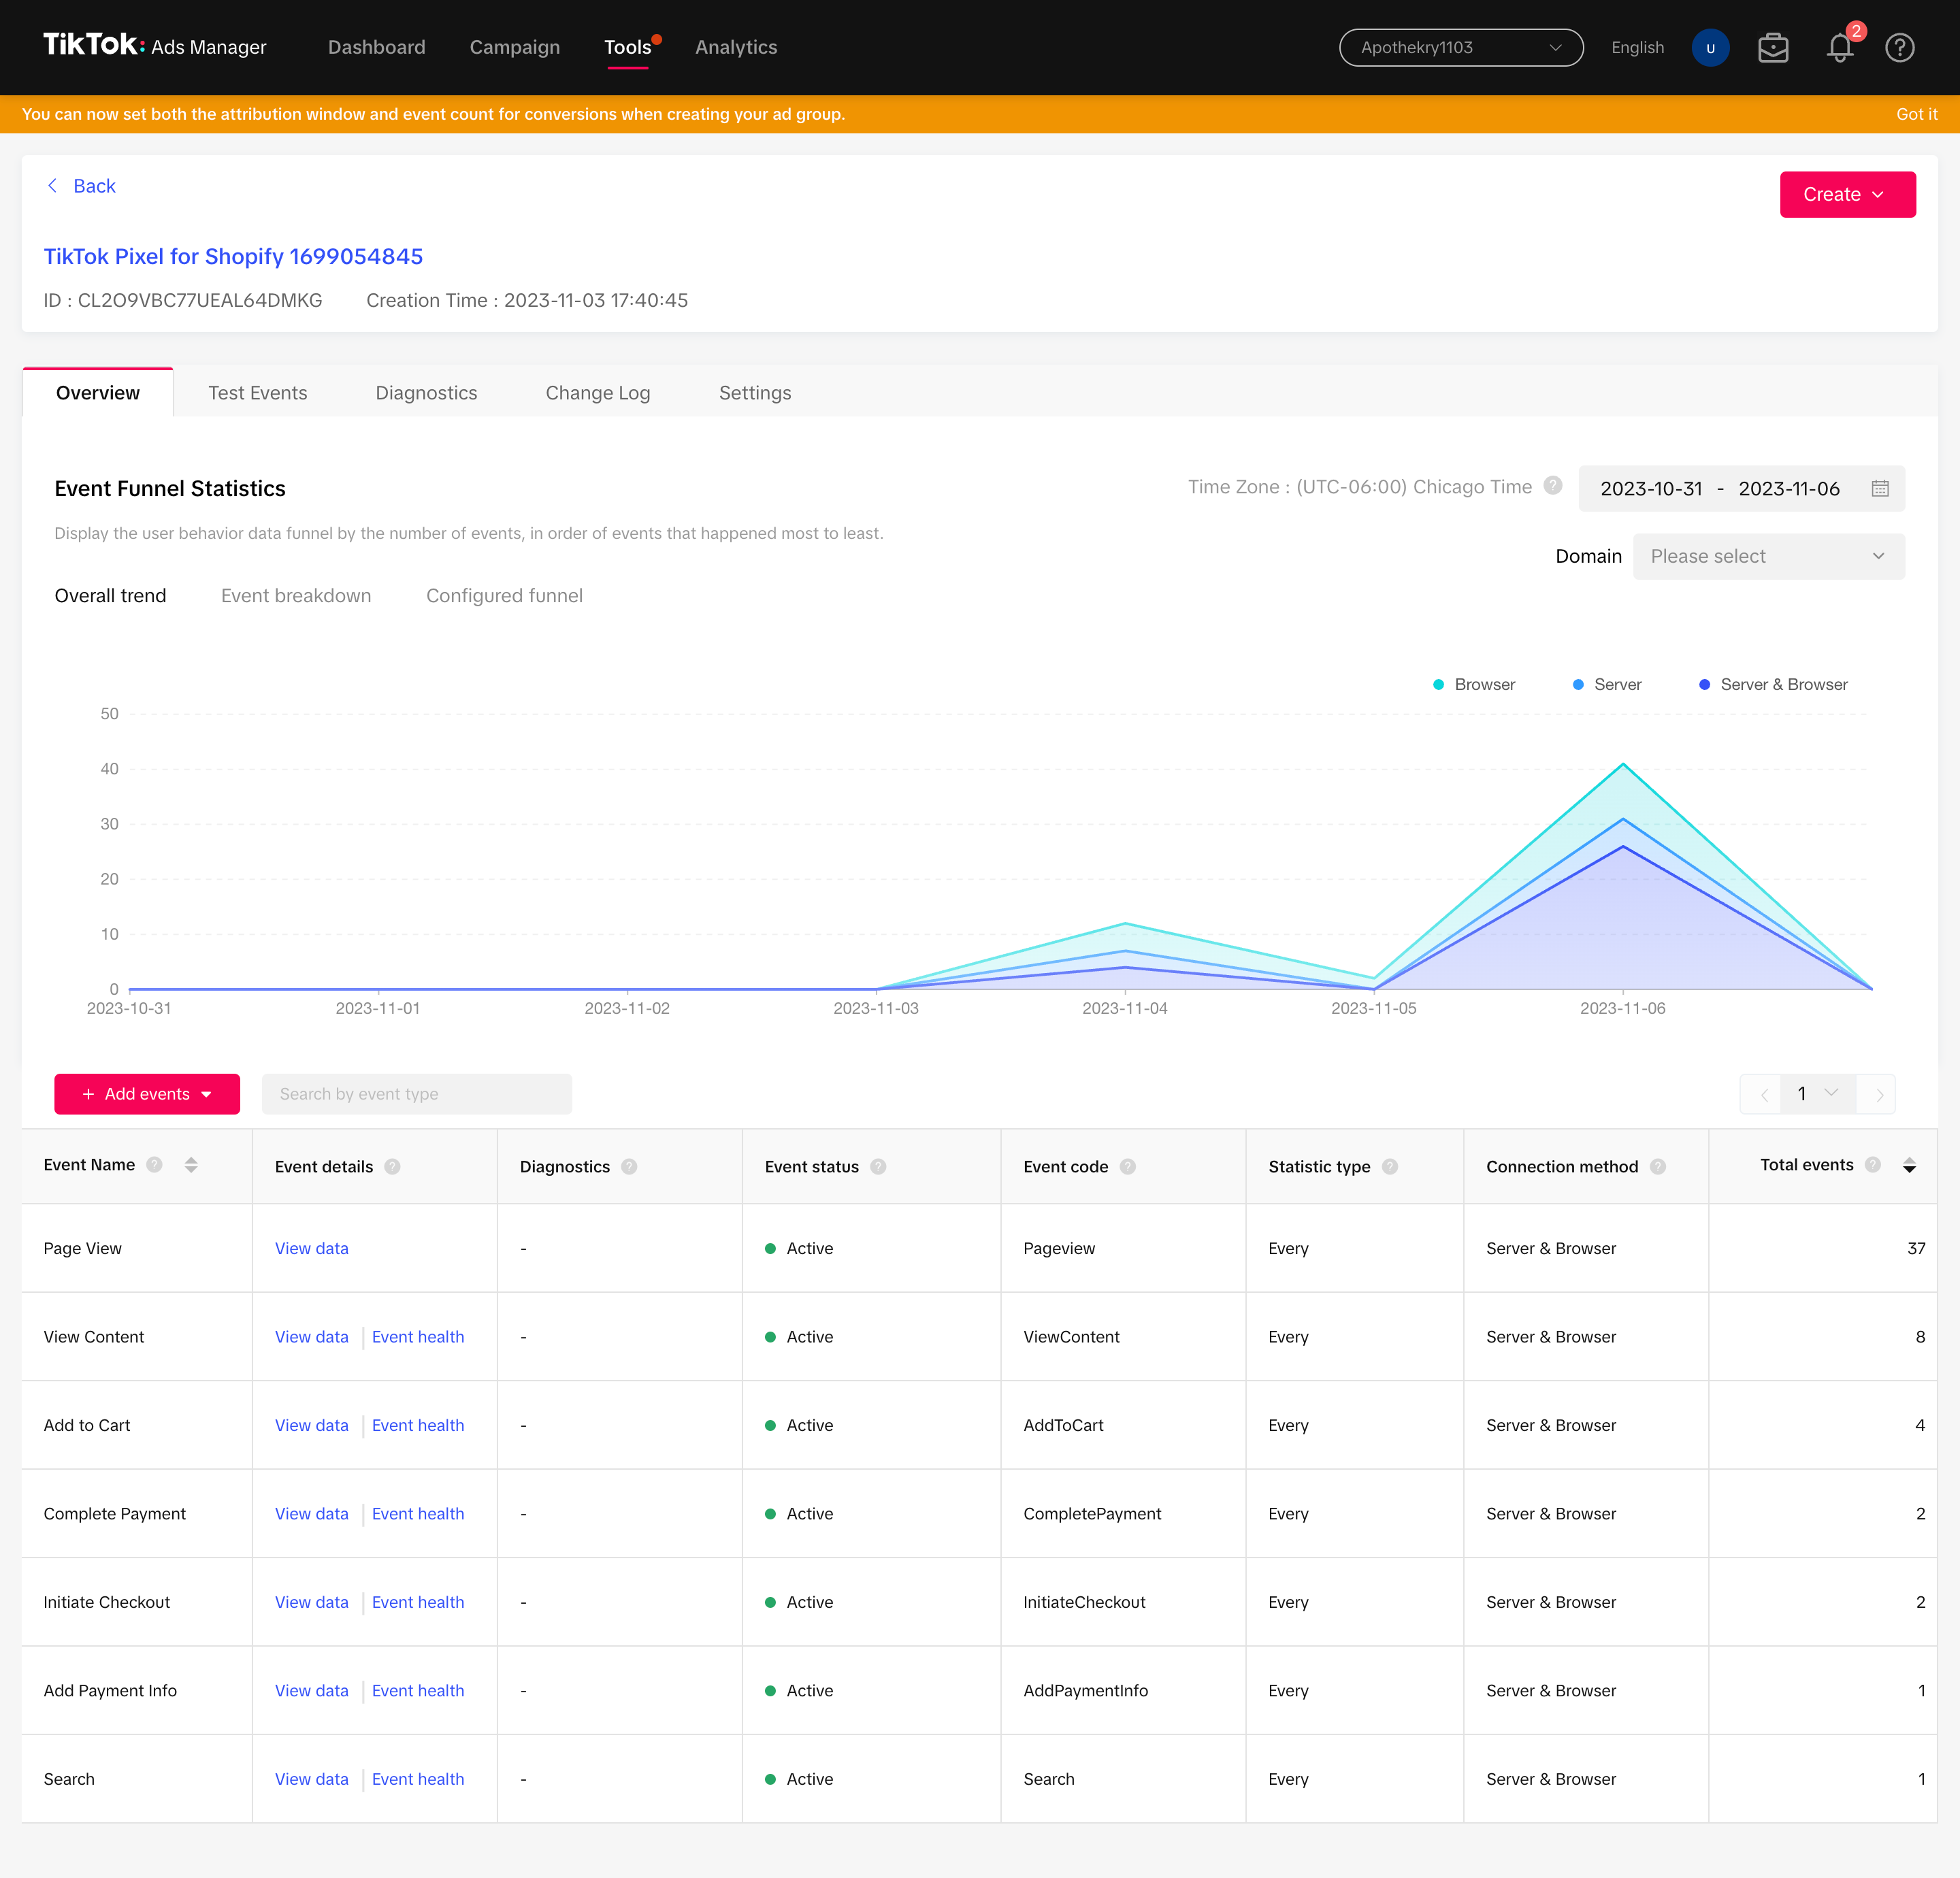The image size is (1960, 1878).
Task: Open the Apothekry1103 account dropdown
Action: (x=1461, y=47)
